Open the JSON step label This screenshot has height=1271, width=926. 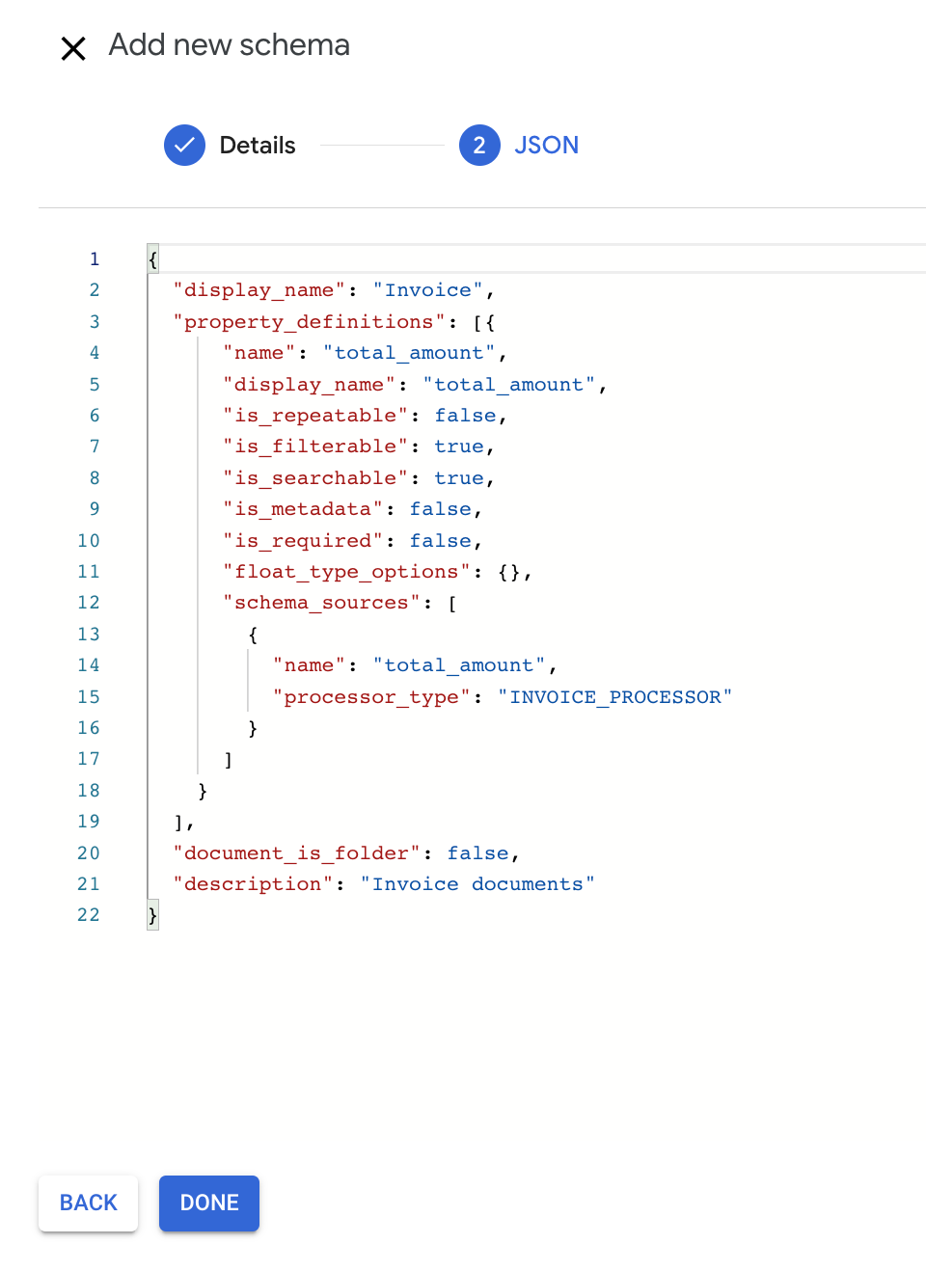tap(546, 146)
